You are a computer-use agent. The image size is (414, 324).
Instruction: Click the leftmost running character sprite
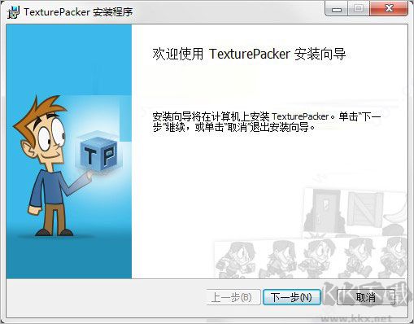tap(235, 260)
